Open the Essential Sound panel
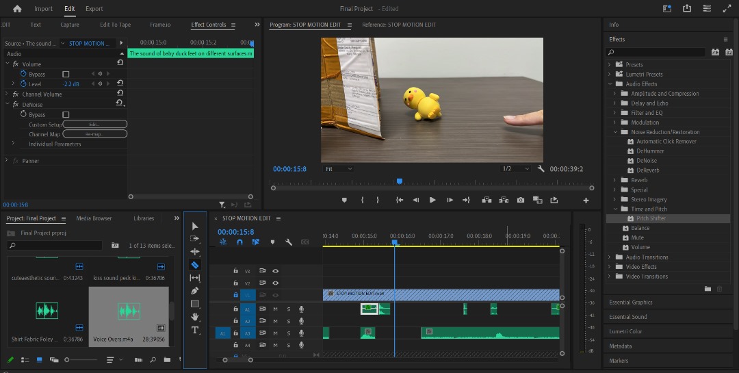739x373 pixels. click(627, 317)
